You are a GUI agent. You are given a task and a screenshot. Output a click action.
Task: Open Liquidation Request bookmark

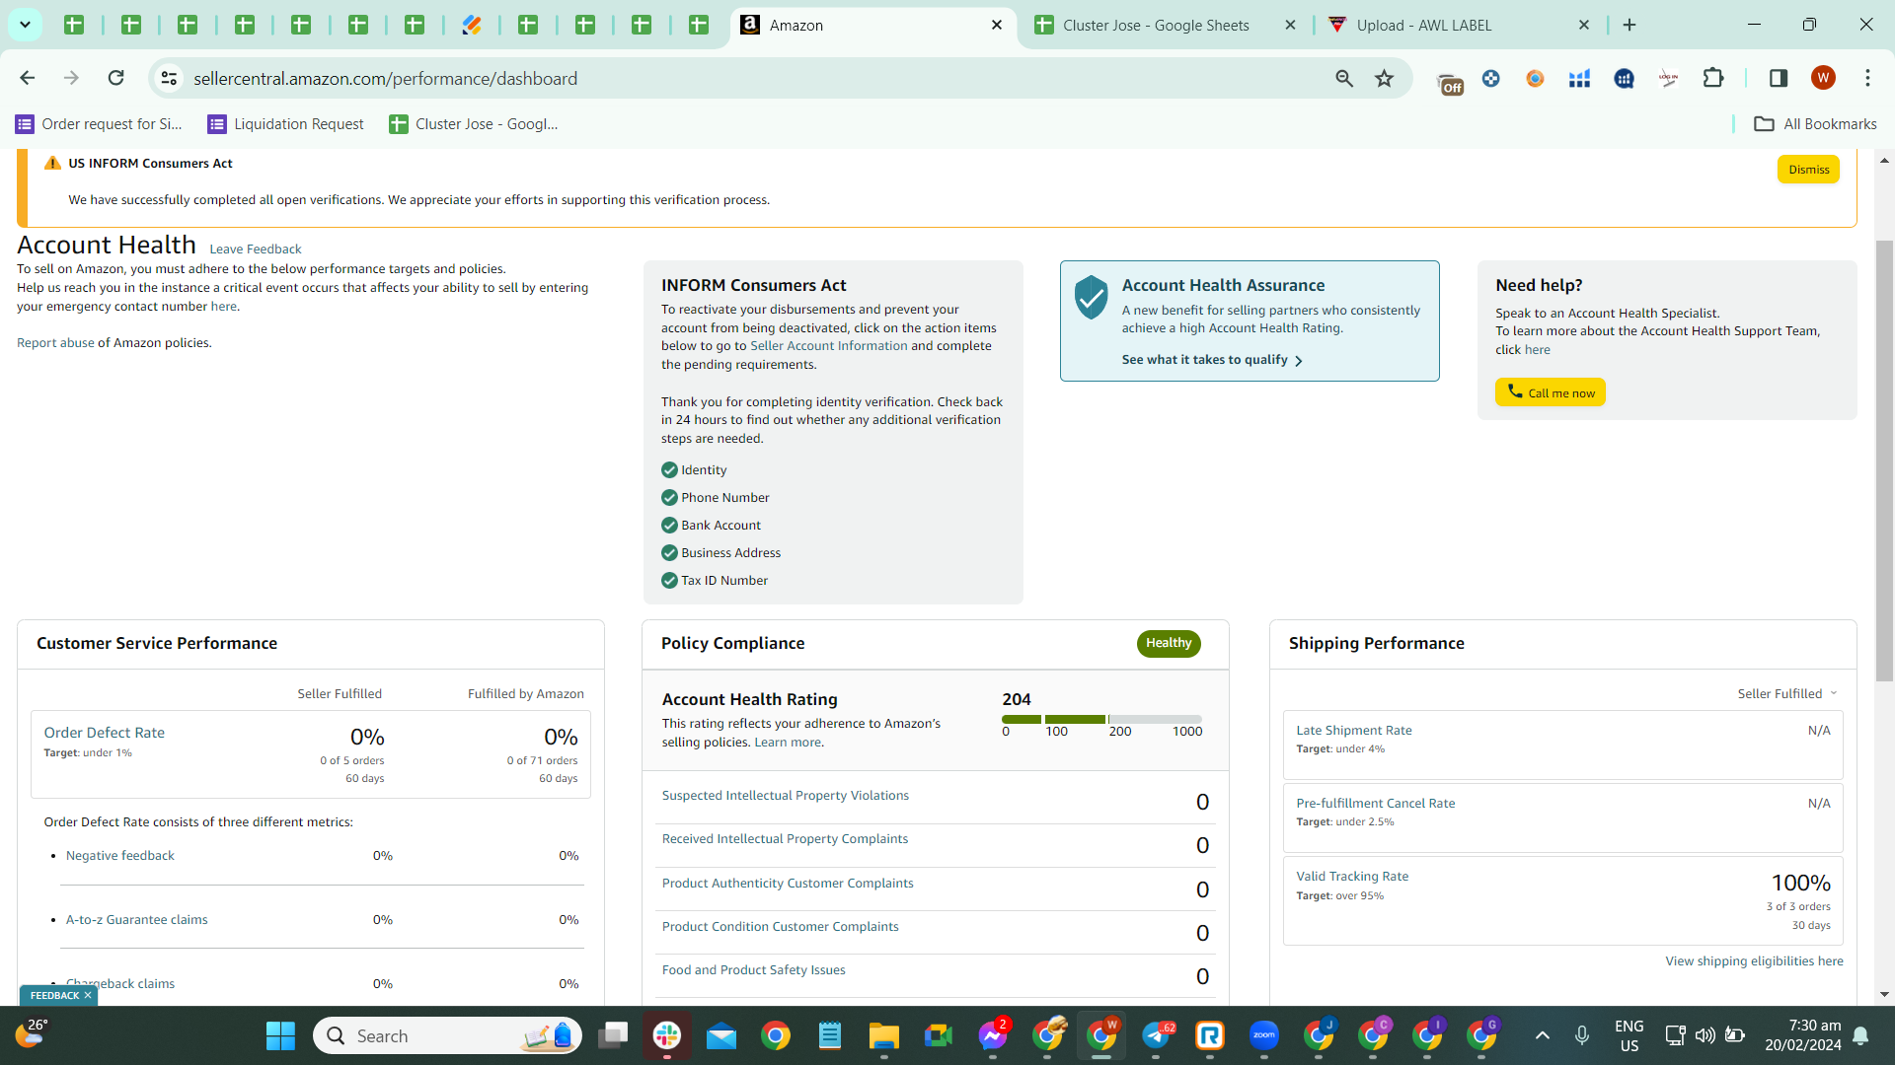coord(285,123)
